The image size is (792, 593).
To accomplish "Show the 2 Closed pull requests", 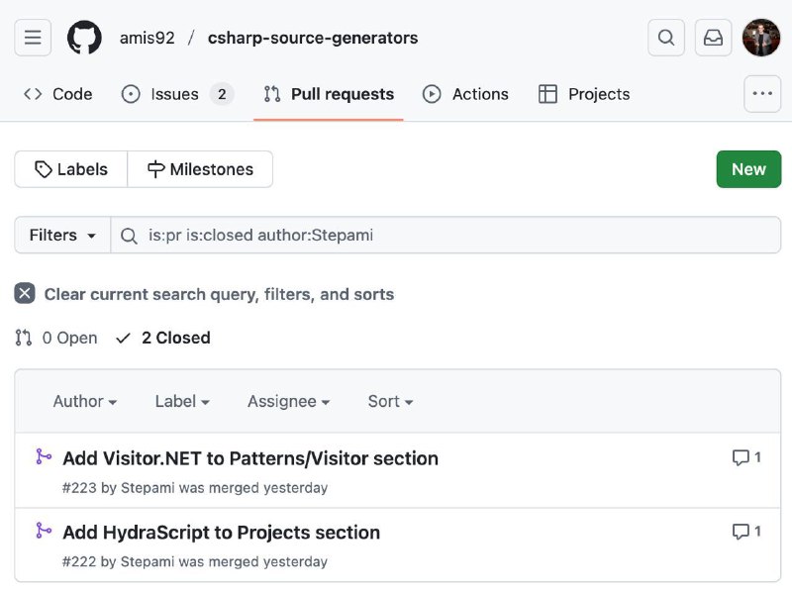I will coord(163,338).
